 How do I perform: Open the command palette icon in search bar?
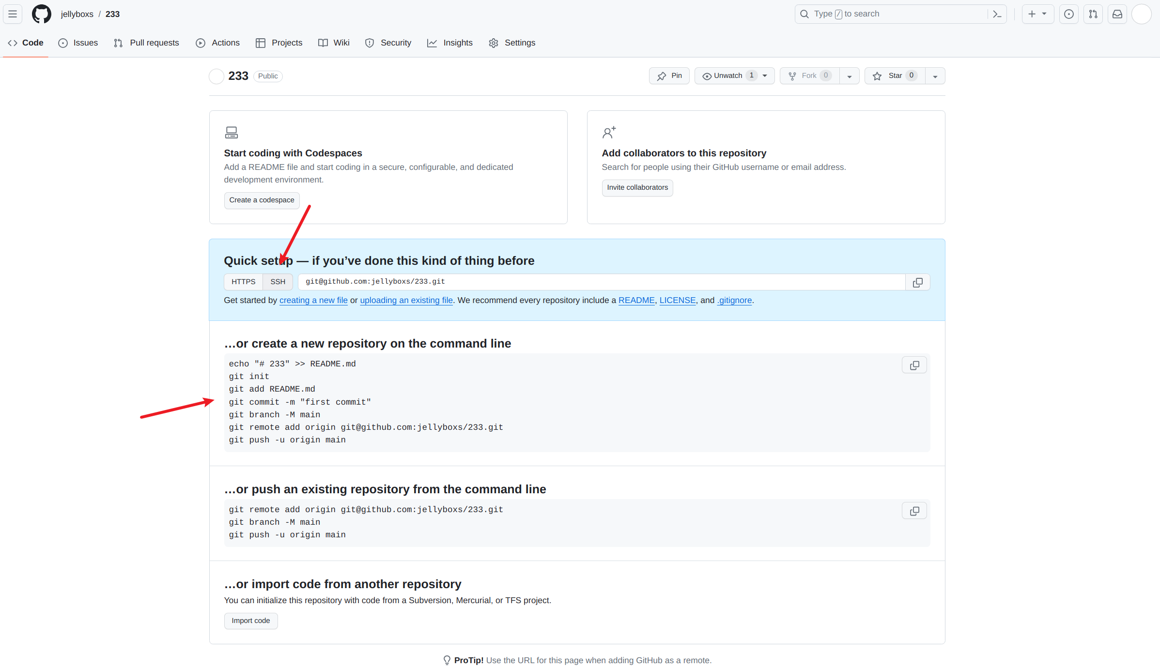pyautogui.click(x=997, y=14)
